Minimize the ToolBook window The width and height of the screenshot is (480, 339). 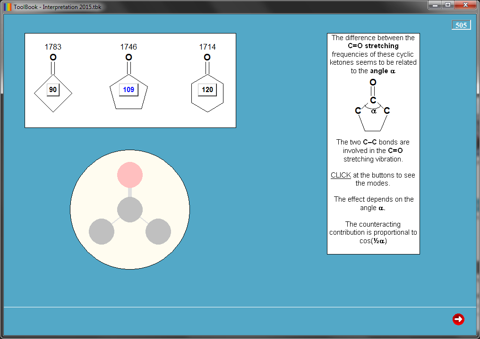(x=435, y=5)
